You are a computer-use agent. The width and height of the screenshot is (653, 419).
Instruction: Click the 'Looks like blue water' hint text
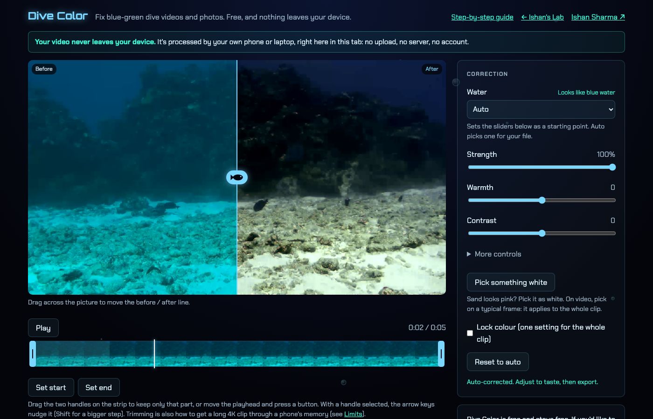pyautogui.click(x=586, y=92)
